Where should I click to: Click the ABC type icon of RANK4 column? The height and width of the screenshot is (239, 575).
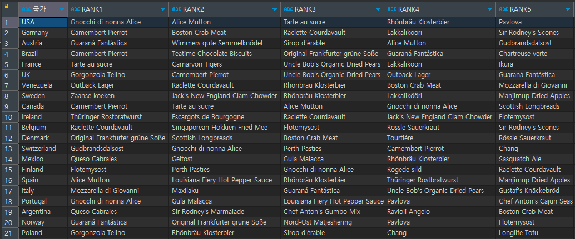coord(391,9)
